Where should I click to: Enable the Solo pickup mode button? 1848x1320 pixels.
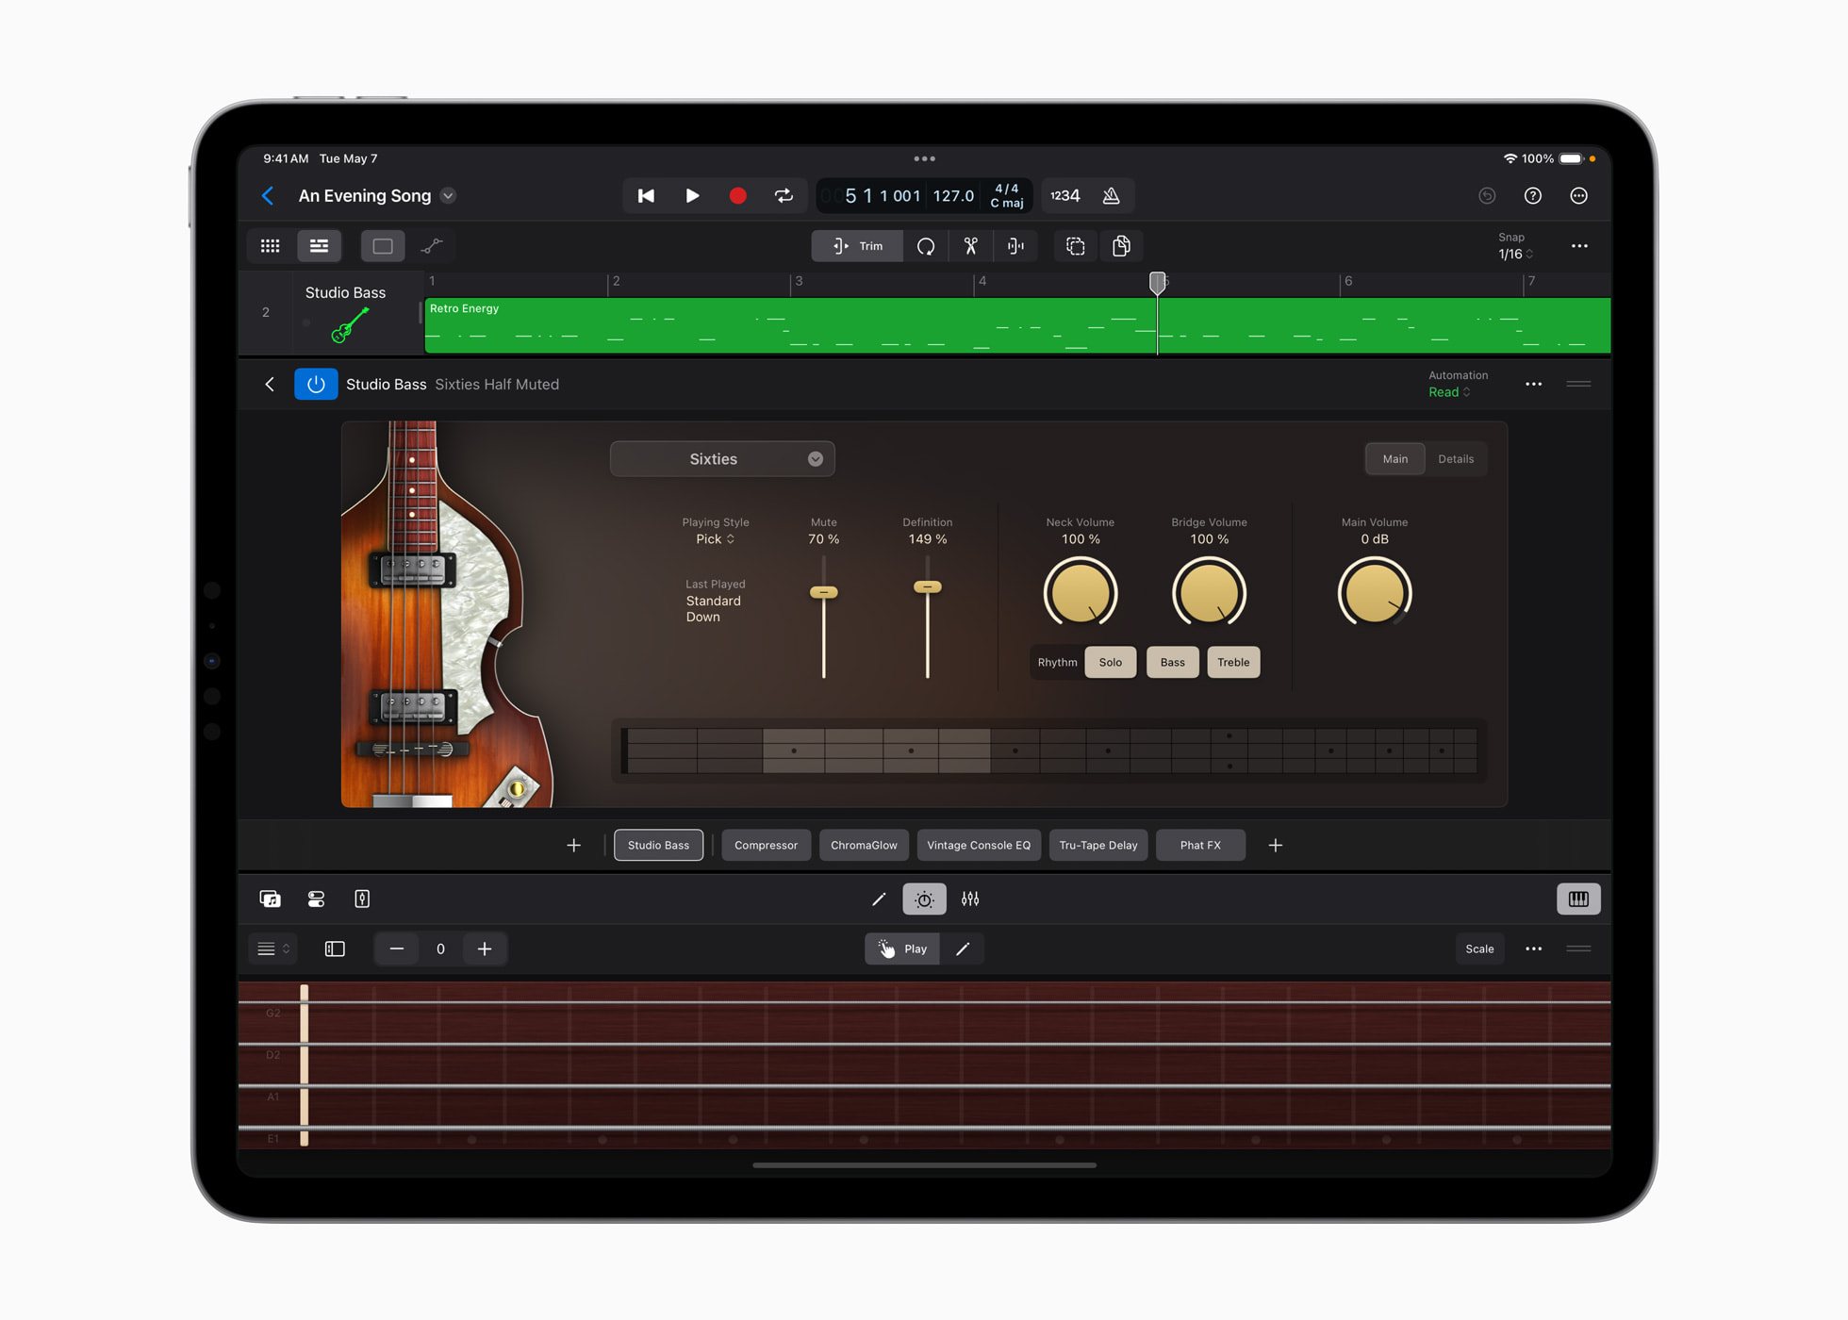click(x=1110, y=662)
